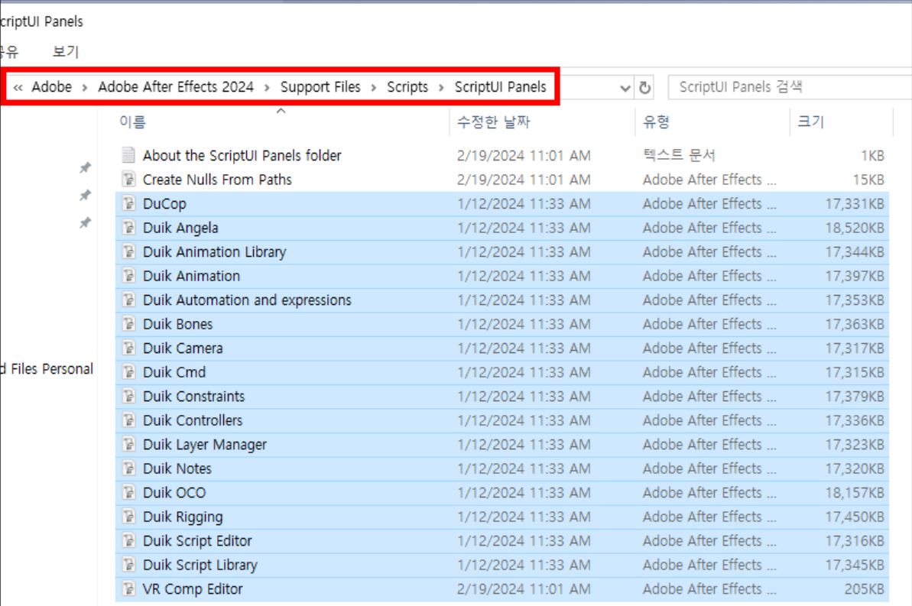Select the Duik Angela file name
This screenshot has width=912, height=606.
point(180,228)
